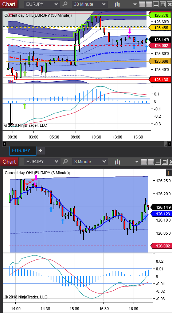Click the 08:00 time label on the 30 Minute axis
172x313 pixels.
pyautogui.click(x=75, y=137)
